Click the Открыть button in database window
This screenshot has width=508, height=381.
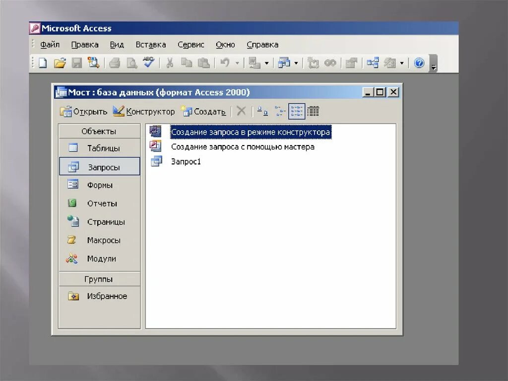[83, 111]
